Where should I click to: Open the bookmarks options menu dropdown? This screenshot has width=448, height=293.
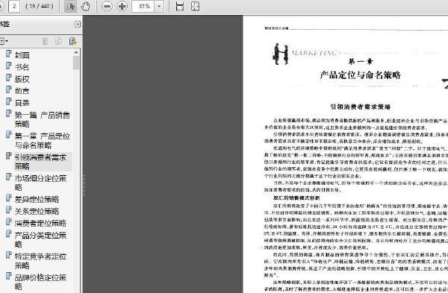click(4, 41)
